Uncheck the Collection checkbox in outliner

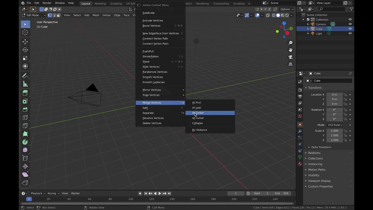(308, 20)
